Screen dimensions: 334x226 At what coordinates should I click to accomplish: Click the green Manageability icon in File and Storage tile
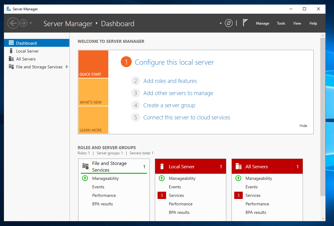[x=85, y=178]
